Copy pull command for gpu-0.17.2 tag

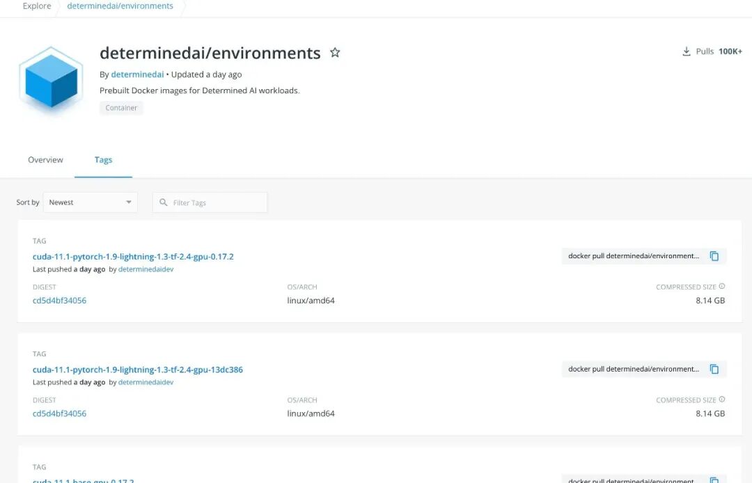coord(714,256)
